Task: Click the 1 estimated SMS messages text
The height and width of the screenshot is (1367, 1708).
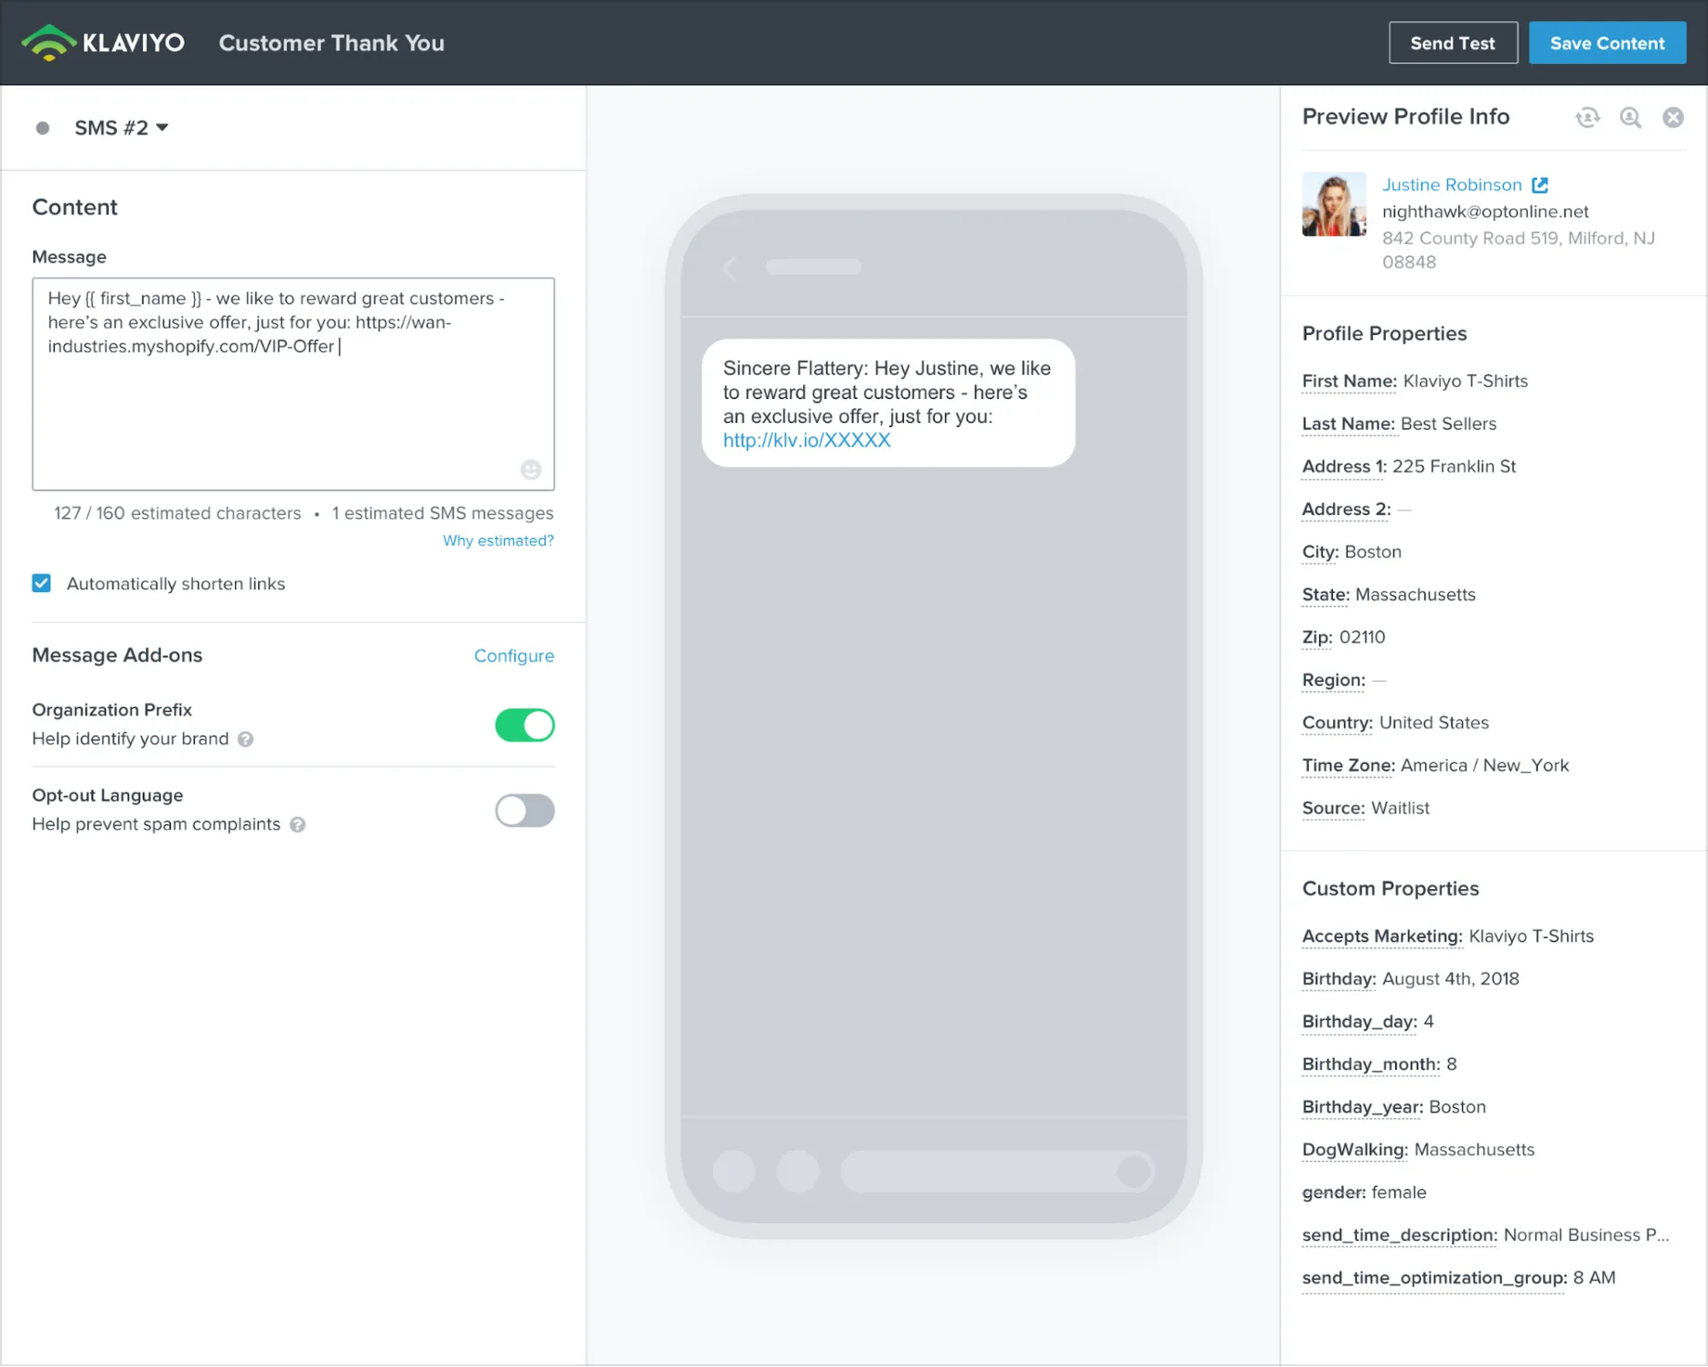Action: pyautogui.click(x=443, y=513)
